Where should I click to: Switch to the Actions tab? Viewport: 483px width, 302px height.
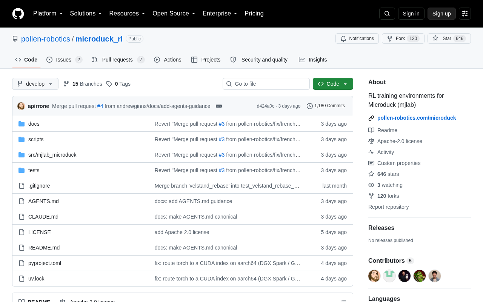168,60
